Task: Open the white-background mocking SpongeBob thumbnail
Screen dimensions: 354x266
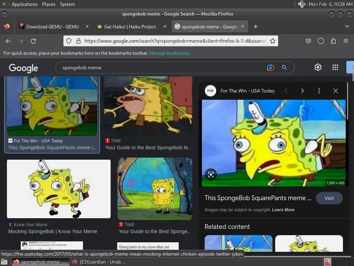Action: 59,189
